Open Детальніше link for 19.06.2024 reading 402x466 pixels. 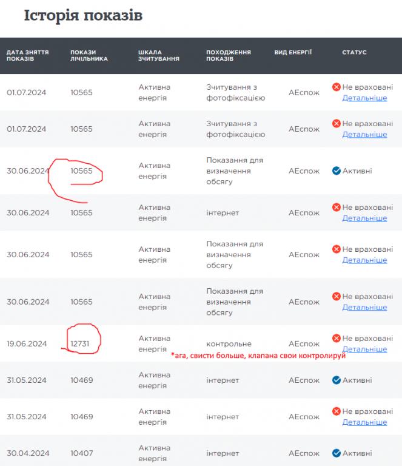pyautogui.click(x=364, y=349)
